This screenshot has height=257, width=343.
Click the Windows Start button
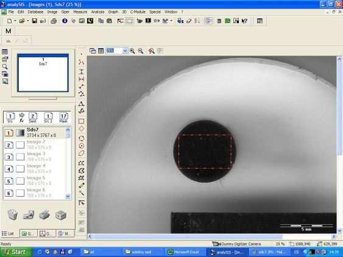click(x=16, y=252)
